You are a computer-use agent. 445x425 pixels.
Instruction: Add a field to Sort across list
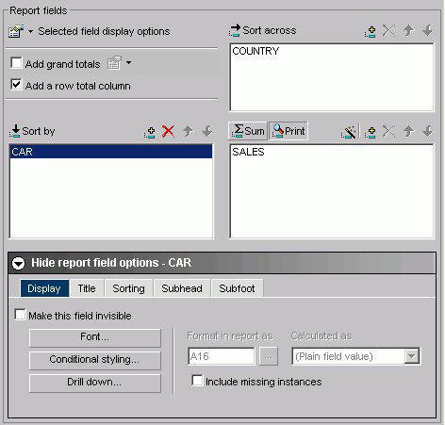click(x=371, y=31)
